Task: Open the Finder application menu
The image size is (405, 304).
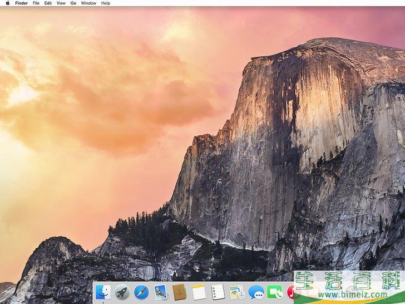Action: pos(22,3)
